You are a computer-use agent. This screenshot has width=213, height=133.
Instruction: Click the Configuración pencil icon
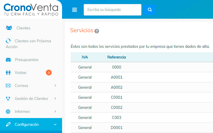tap(8, 125)
